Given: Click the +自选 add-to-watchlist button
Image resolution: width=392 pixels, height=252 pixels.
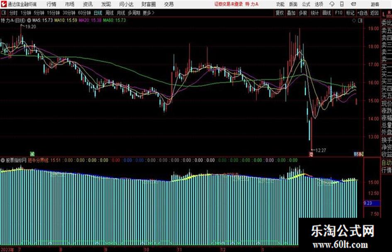Looking at the screenshot, I should point(363,13).
